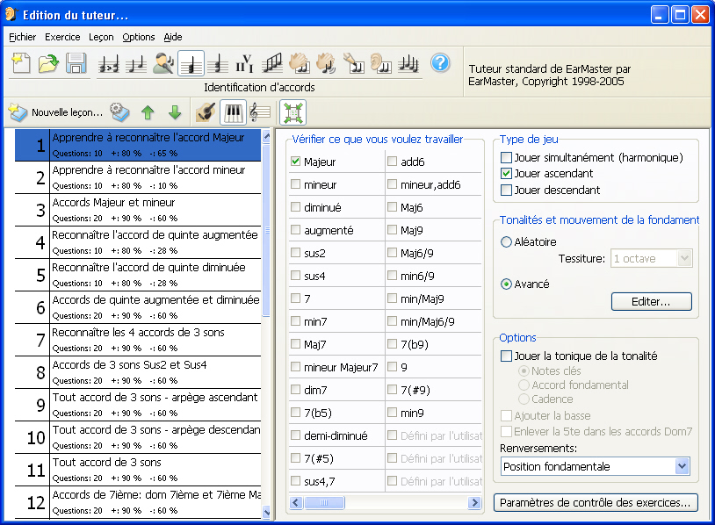
Task: Select the chord inversions exercise icon
Action: click(218, 63)
